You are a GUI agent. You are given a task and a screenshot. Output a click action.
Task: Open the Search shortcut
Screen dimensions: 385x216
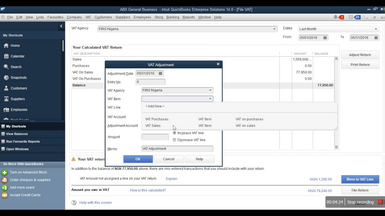pyautogui.click(x=16, y=67)
